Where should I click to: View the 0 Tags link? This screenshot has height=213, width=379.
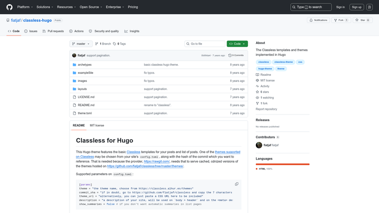[x=119, y=44]
